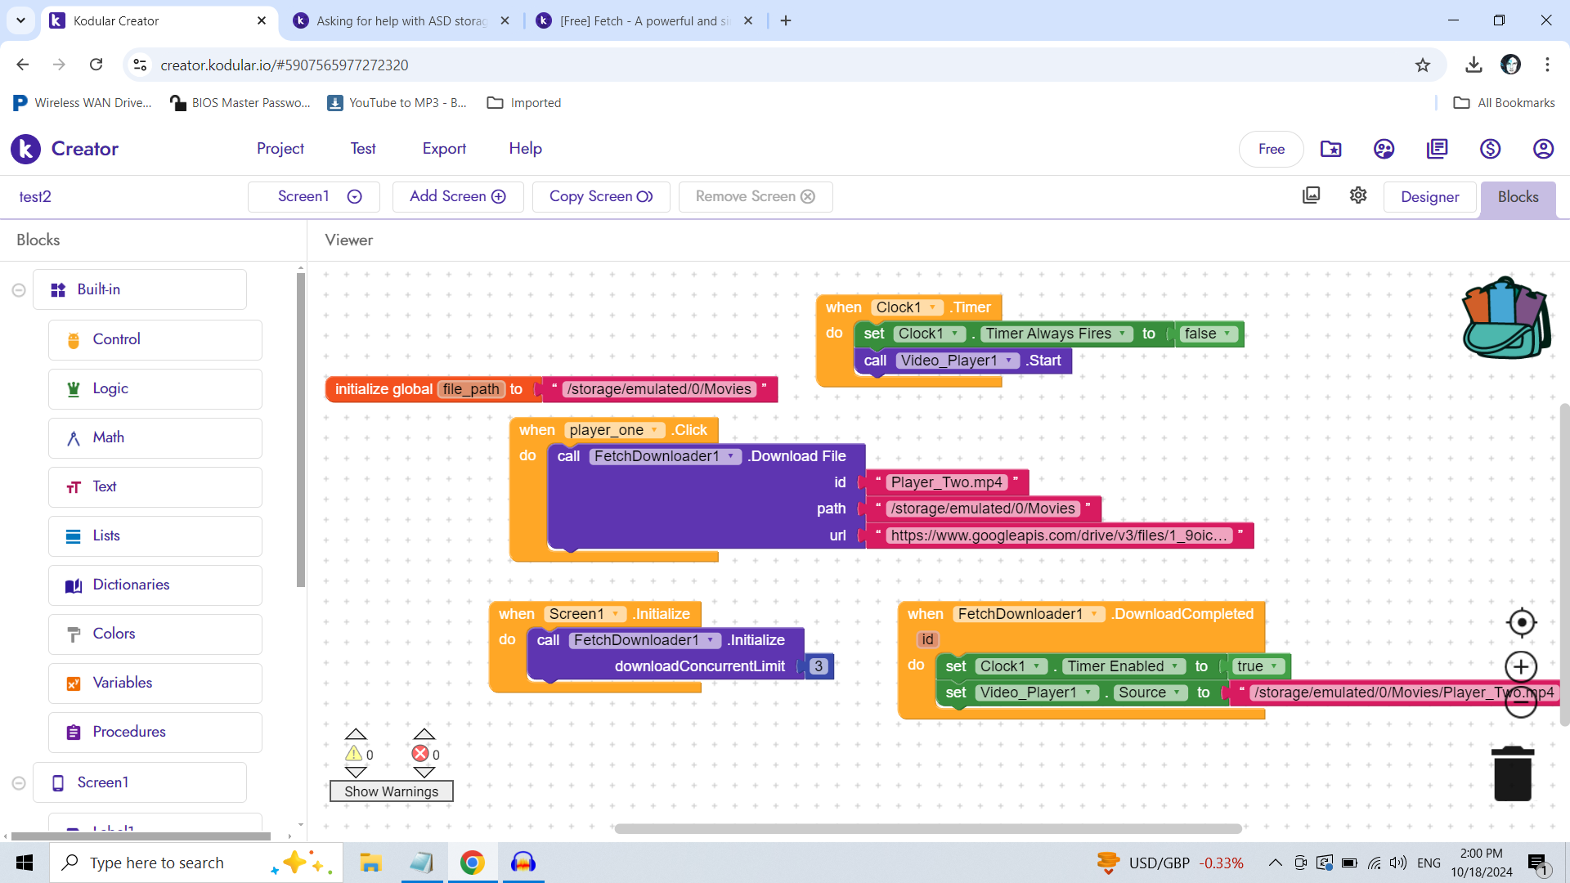
Task: Open the false value dropdown on Timer Always Fires
Action: (1227, 334)
